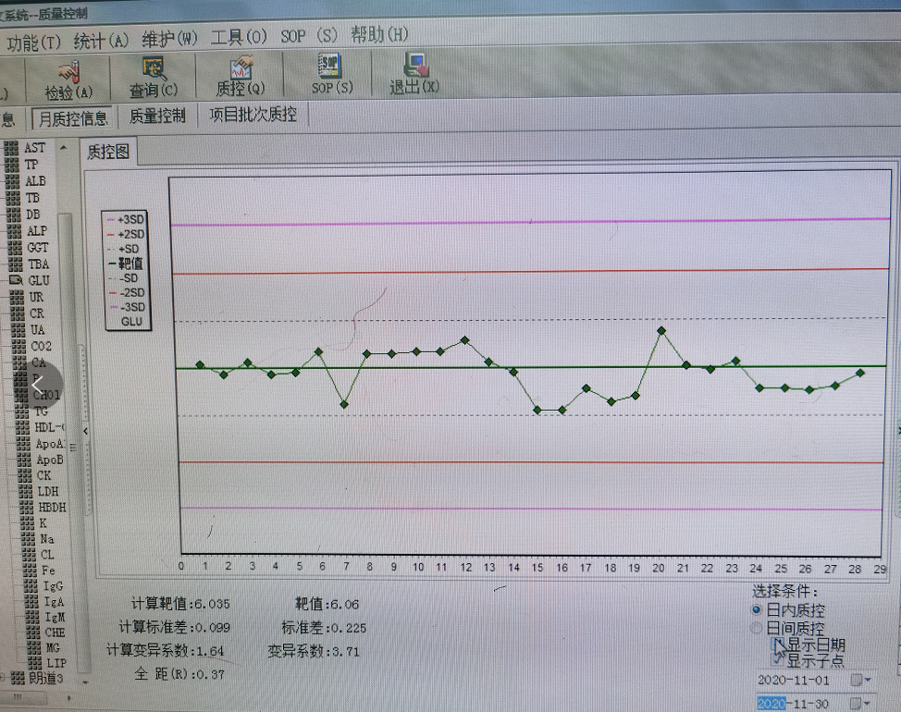
Task: Toggle the 显示子点 checkbox
Action: [777, 660]
